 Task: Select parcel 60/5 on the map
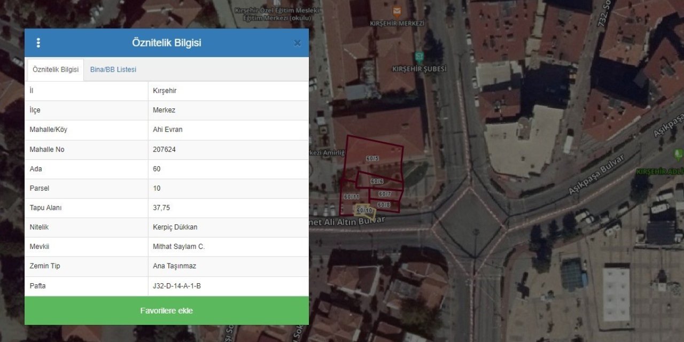click(x=372, y=159)
